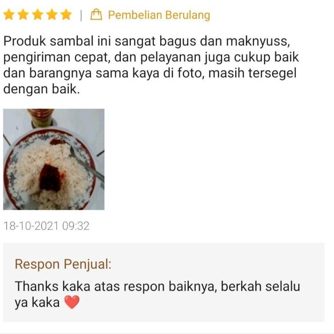Tap the sambal jar in the photo

click(41, 118)
